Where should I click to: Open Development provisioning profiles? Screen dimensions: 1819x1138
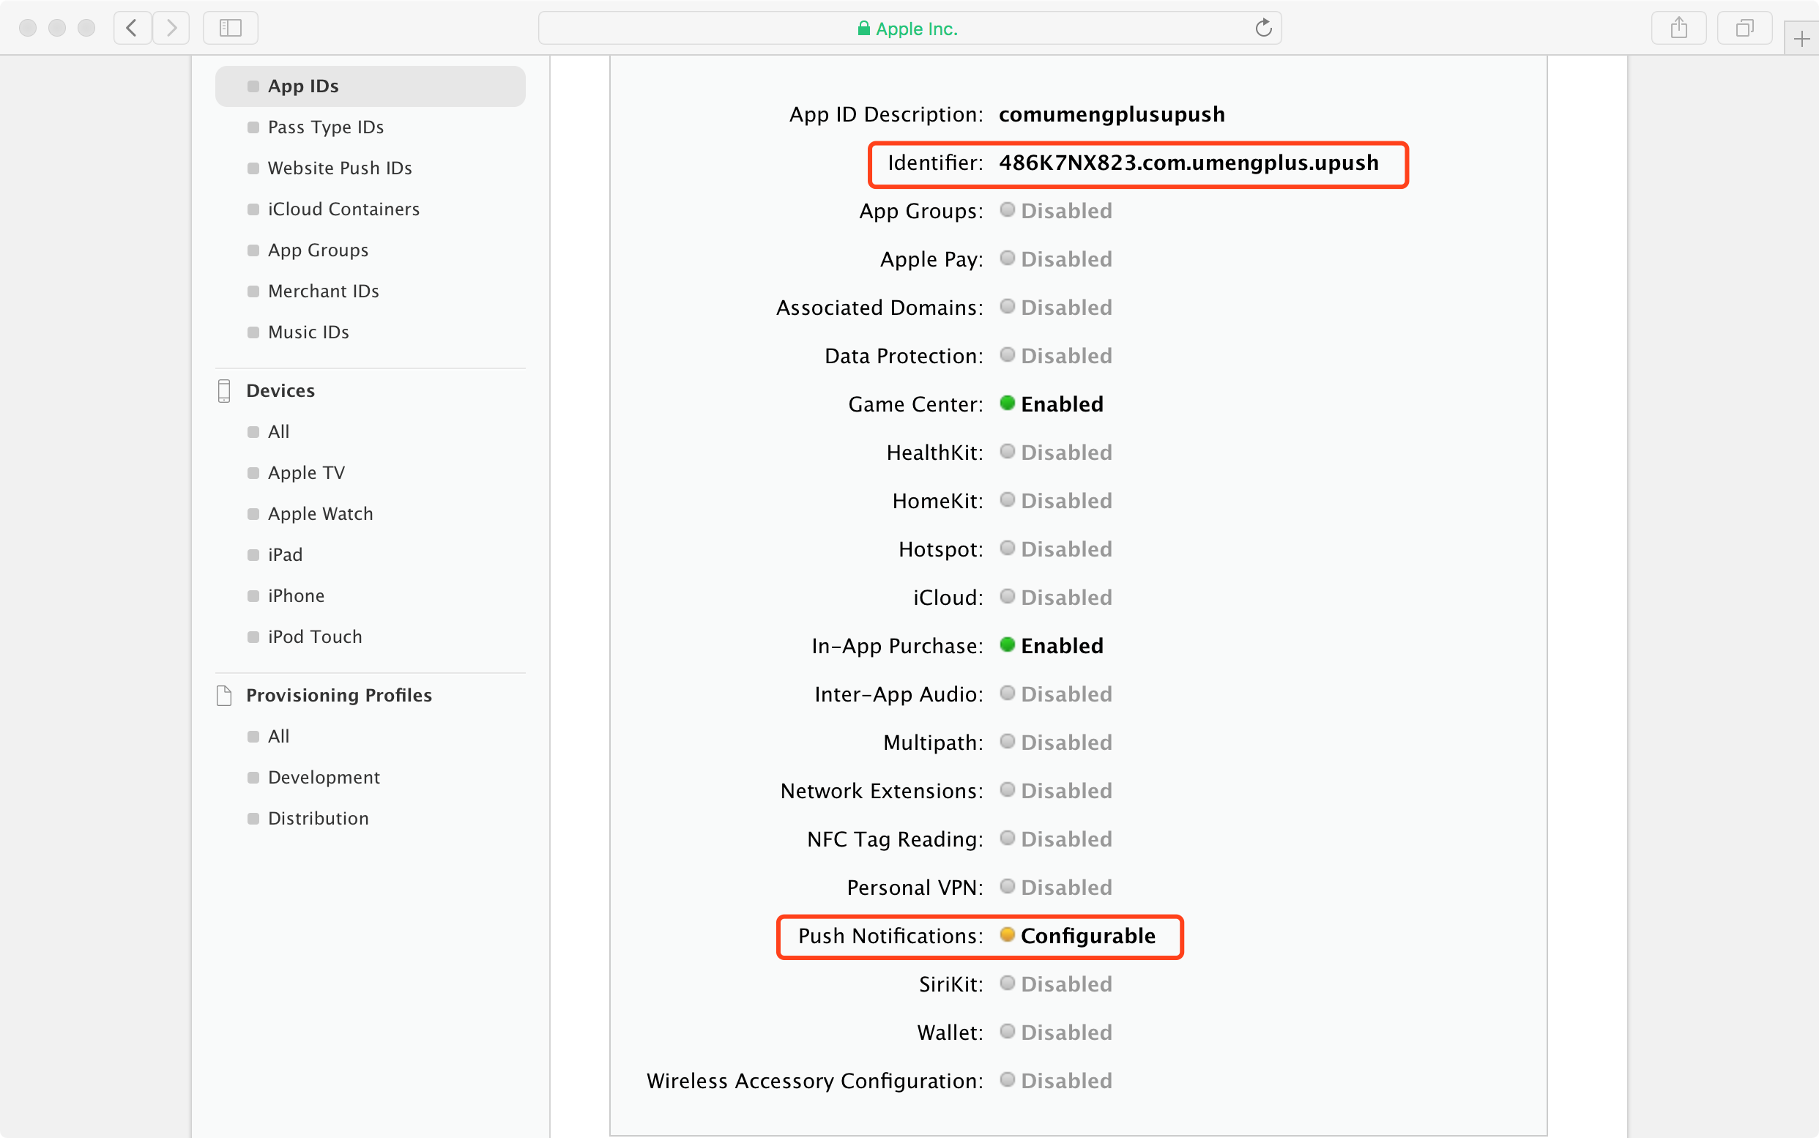click(324, 778)
